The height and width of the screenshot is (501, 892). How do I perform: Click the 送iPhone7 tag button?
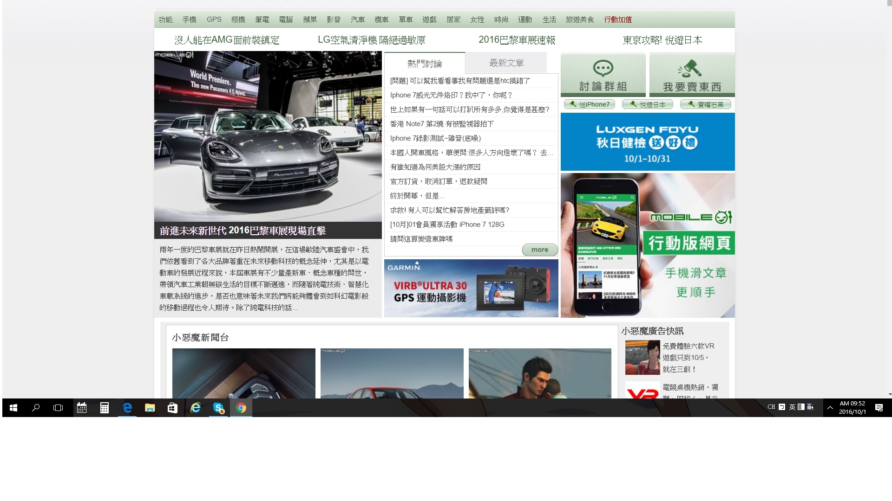[590, 104]
